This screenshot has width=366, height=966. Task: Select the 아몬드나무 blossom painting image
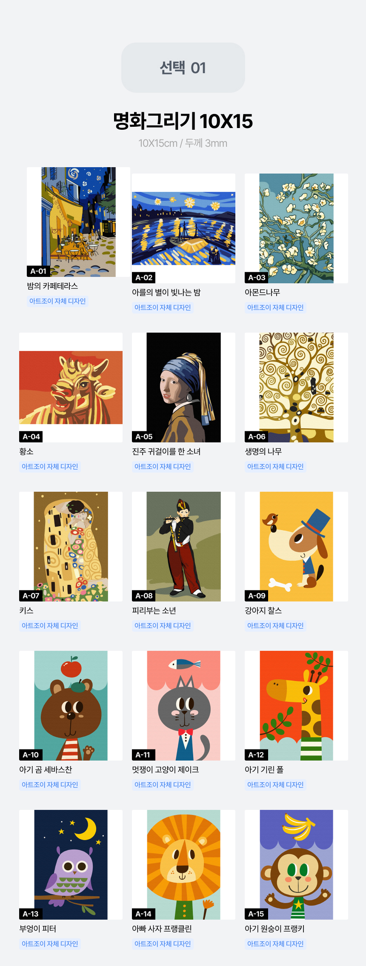[x=296, y=228]
